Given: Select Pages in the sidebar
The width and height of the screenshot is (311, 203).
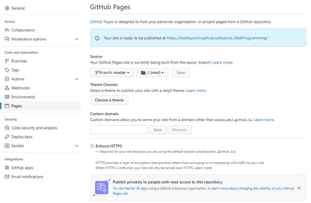Looking at the screenshot, I should click(x=42, y=106).
